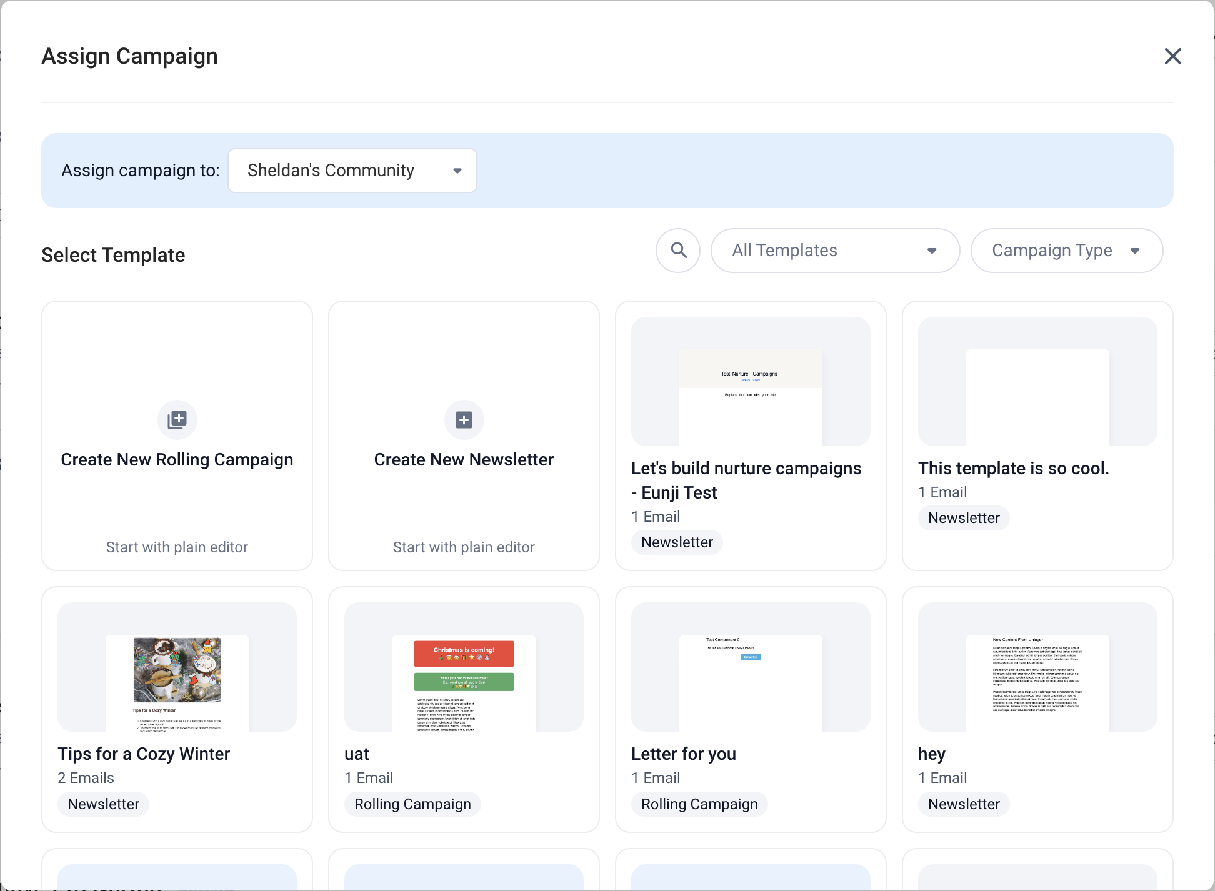Click Rolling Campaign tag on Letter for you
1215x891 pixels.
pos(699,804)
